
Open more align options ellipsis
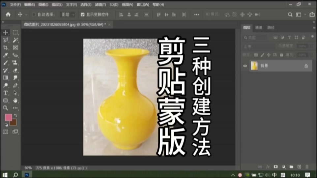tap(196, 15)
